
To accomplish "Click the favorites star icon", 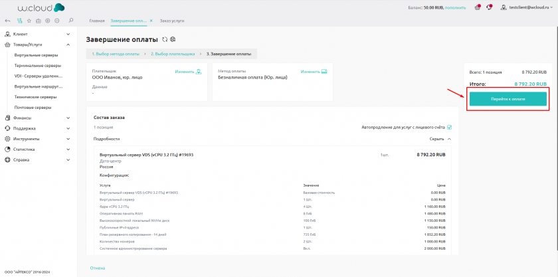I will tap(29, 21).
